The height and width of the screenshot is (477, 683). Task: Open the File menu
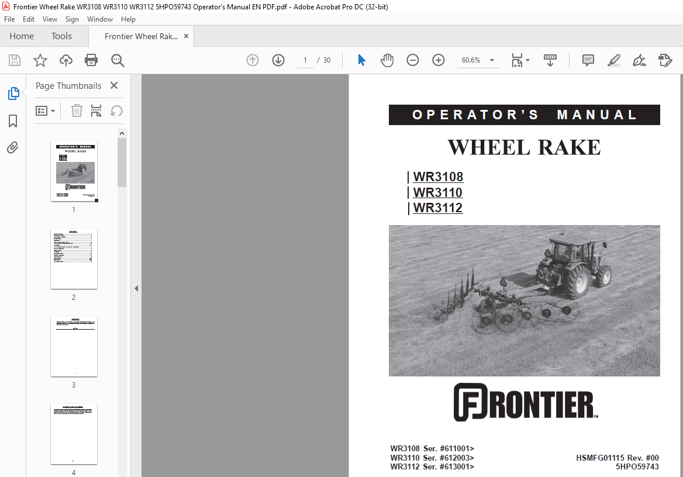click(9, 19)
